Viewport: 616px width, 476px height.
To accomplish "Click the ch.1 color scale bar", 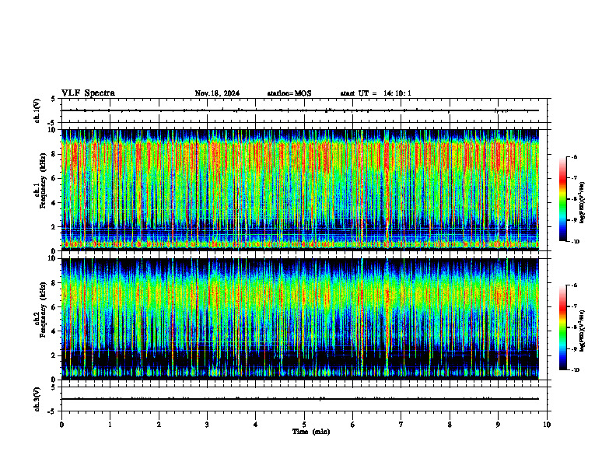I will coord(562,199).
